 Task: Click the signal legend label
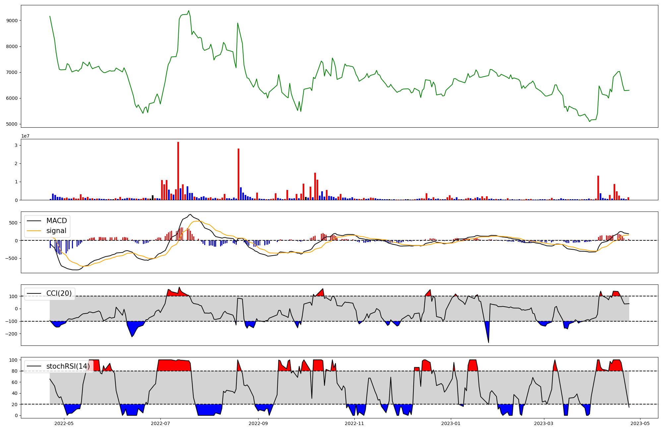click(x=56, y=231)
